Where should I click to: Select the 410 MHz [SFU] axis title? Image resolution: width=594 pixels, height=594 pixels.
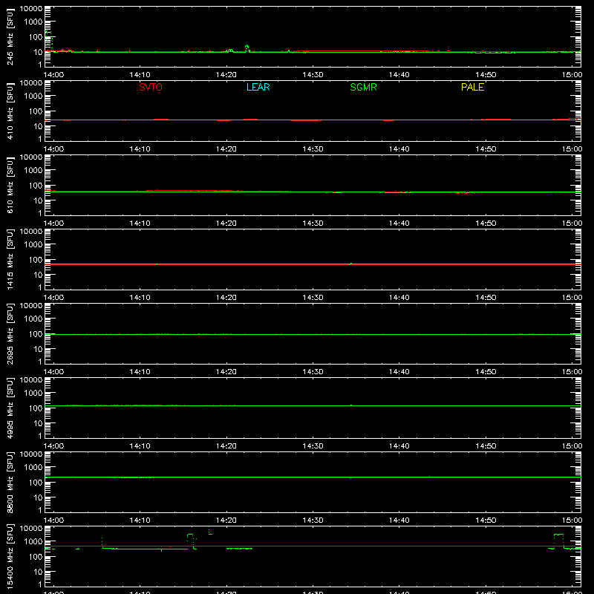10,111
